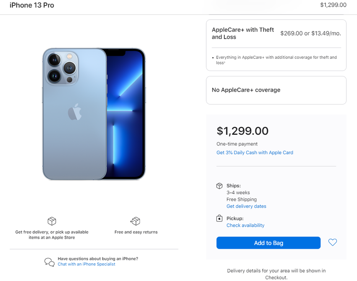Click the shipping box icon beside Ships

219,186
